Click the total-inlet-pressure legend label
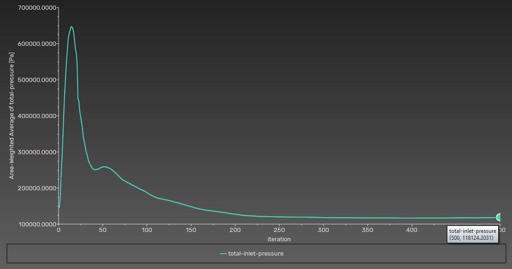 click(x=256, y=253)
